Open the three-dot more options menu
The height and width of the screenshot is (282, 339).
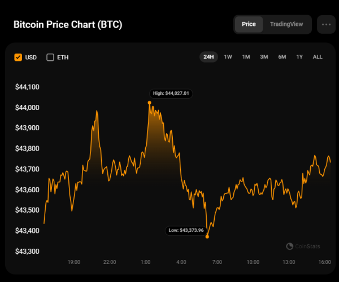coord(327,25)
